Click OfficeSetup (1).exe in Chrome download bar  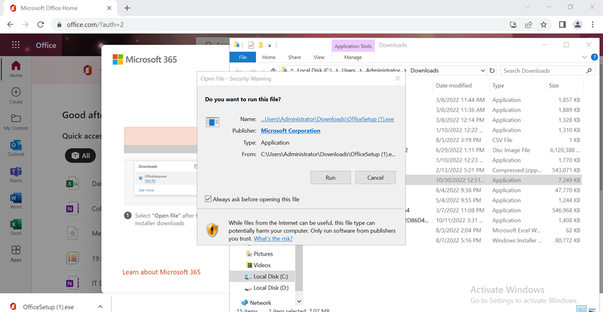(x=48, y=306)
